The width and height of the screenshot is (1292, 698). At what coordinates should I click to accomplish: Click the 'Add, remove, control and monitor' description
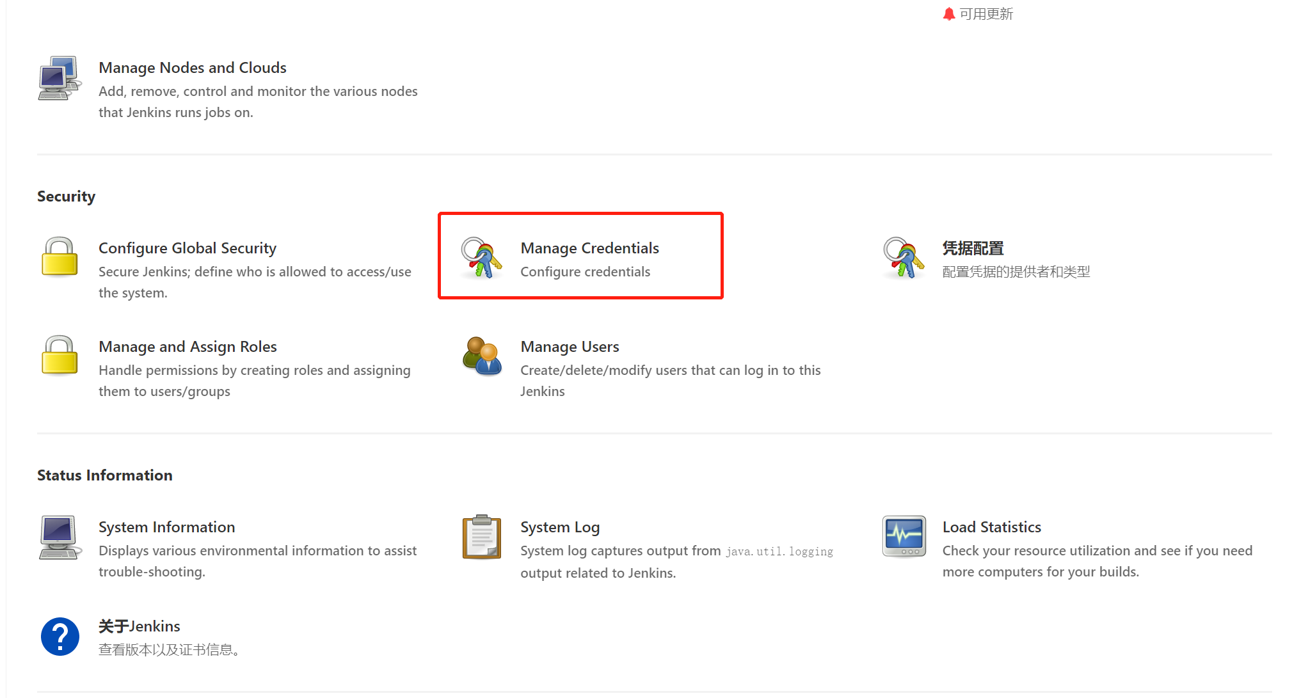click(x=258, y=102)
